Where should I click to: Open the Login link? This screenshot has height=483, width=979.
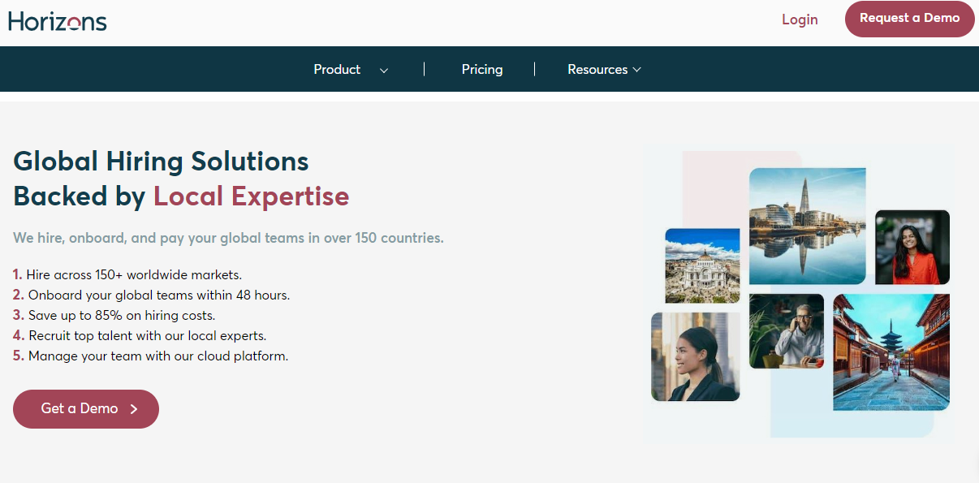point(800,19)
